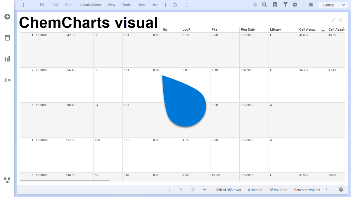Open the settings gear icon
The width and height of the screenshot is (351, 197).
(x=295, y=5)
